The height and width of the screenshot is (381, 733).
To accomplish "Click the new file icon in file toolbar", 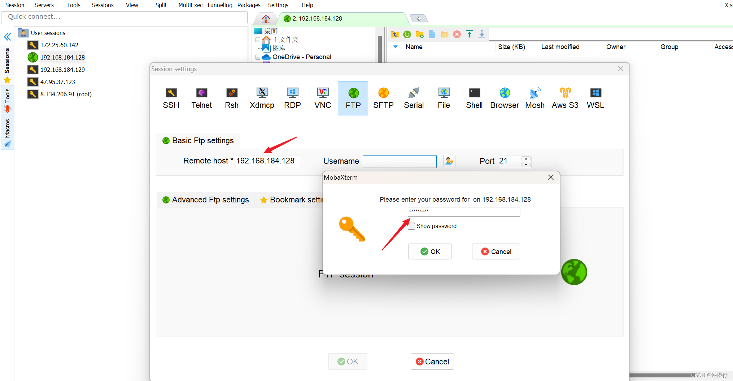I will [x=432, y=34].
